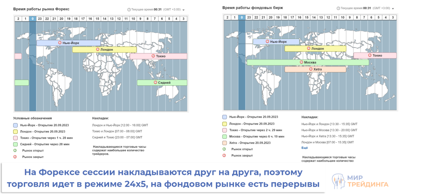The width and height of the screenshot is (421, 194).
Task: Click orange Xetra swatch in stock legend
Action: click(224, 143)
